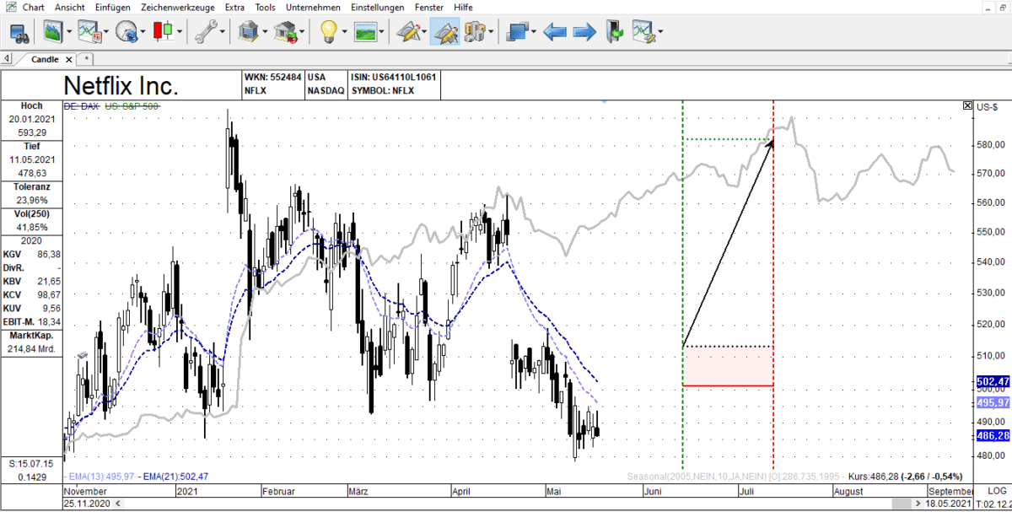Image resolution: width=1012 pixels, height=512 pixels.
Task: Toggle the highlighted pencil drawing icon
Action: [x=444, y=33]
